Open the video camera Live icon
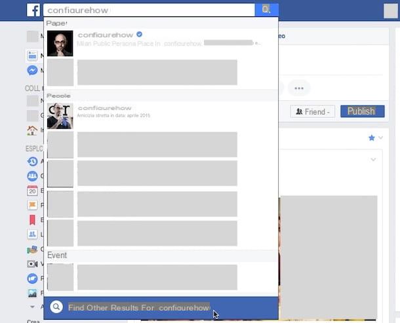The image size is (400, 323). point(32,264)
